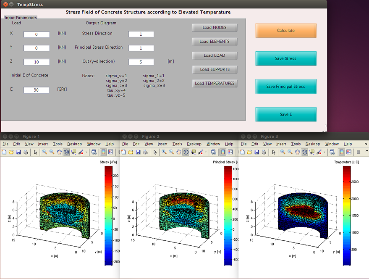The height and width of the screenshot is (279, 369).
Task: Open Insert menu in Figure 1
Action: coord(43,144)
